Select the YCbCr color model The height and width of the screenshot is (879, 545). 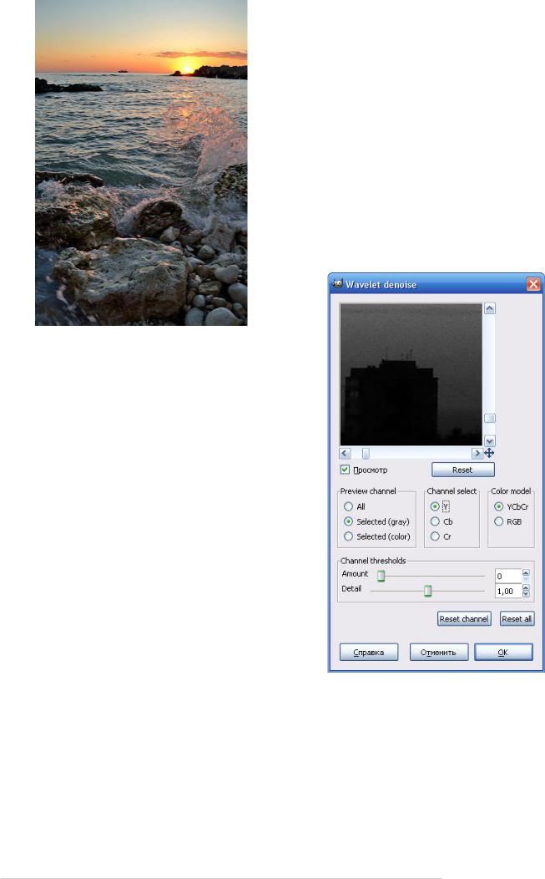pos(498,506)
